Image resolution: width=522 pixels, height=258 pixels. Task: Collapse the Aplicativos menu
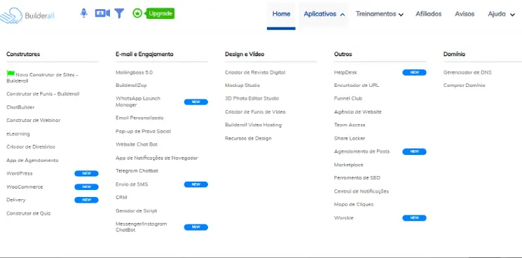pyautogui.click(x=324, y=14)
